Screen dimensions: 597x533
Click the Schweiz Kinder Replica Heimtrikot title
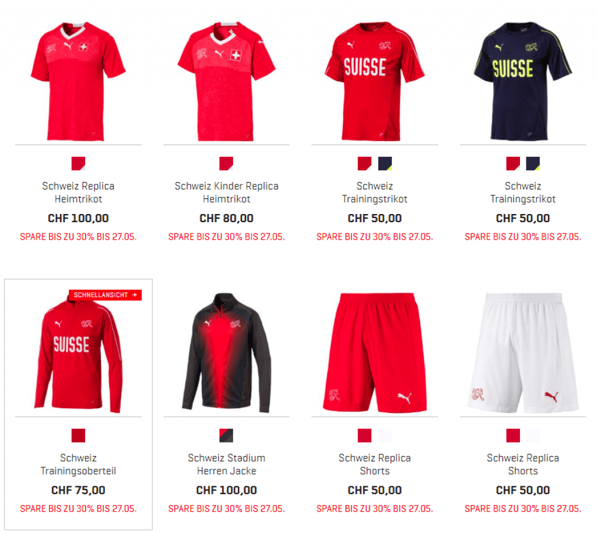(227, 192)
